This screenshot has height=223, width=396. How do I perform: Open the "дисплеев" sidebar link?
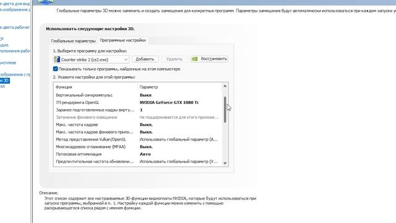(8, 63)
